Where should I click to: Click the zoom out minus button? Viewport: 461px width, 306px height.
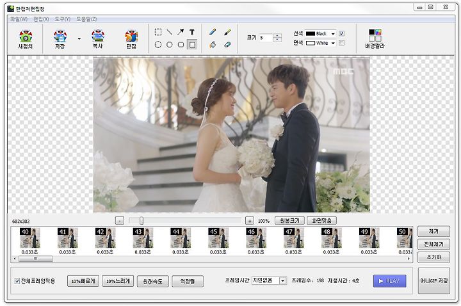[119, 221]
